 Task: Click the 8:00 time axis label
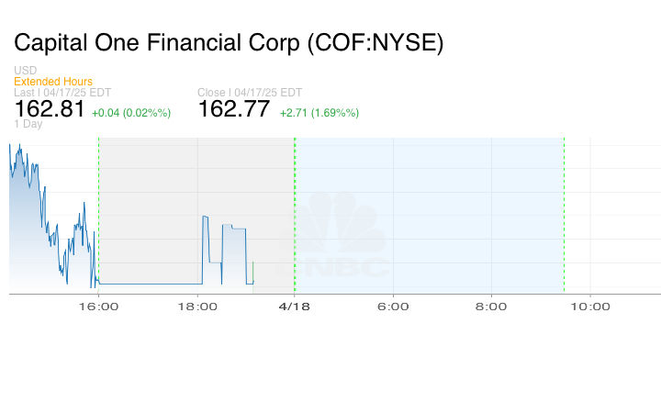pos(491,307)
